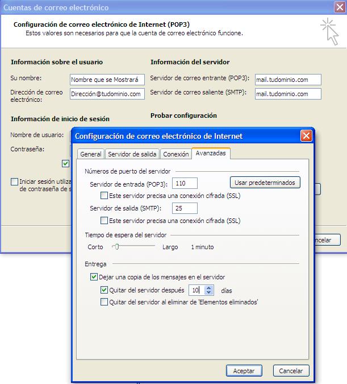Confirm settings with Aceptar button
Viewport: 347px width, 384px height.
pos(244,371)
